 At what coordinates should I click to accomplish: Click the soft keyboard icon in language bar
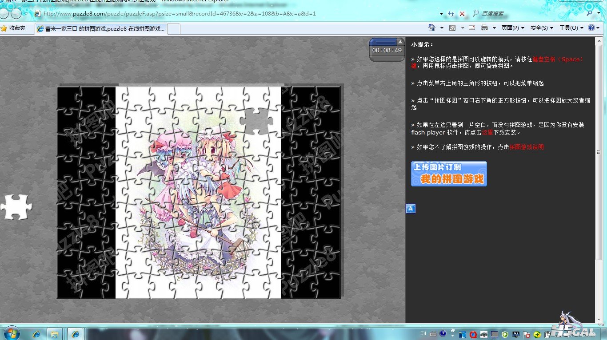pyautogui.click(x=433, y=334)
